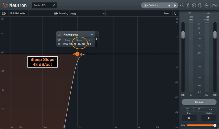Click the right handle of band 1 node
The image size is (219, 129).
[81, 54]
